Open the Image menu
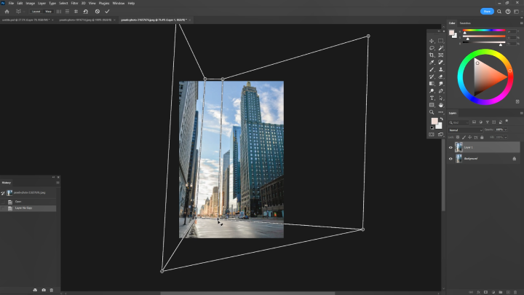Screen dimensions: 524x295 (x=30, y=3)
